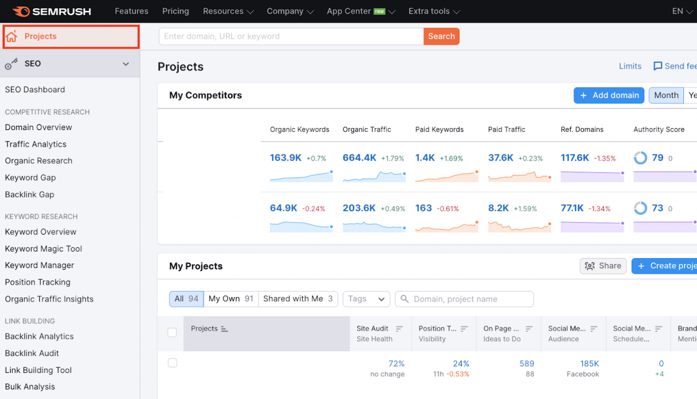Image resolution: width=697 pixels, height=399 pixels.
Task: Click the Projects home icon
Action: (11, 36)
